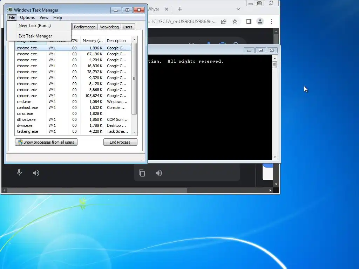The height and width of the screenshot is (269, 359).
Task: Expand Chrome tab search chevron
Action: click(238, 9)
